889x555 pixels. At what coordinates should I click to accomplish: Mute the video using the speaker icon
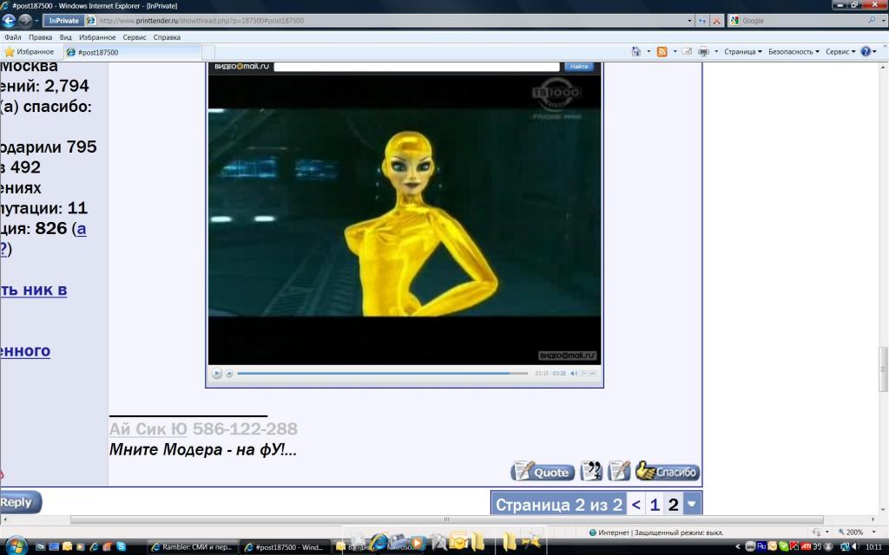point(574,374)
